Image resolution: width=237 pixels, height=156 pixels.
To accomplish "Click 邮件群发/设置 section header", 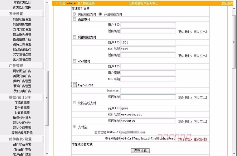I will 20,139.
